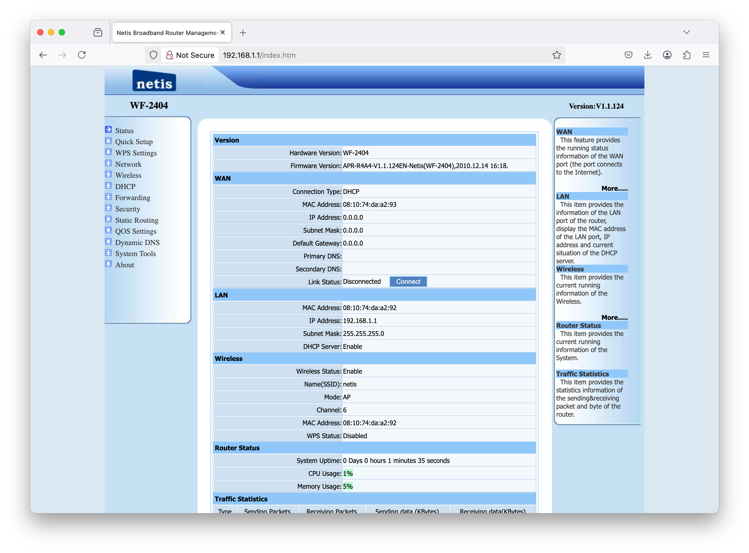Open the WPS Settings menu item

point(136,153)
